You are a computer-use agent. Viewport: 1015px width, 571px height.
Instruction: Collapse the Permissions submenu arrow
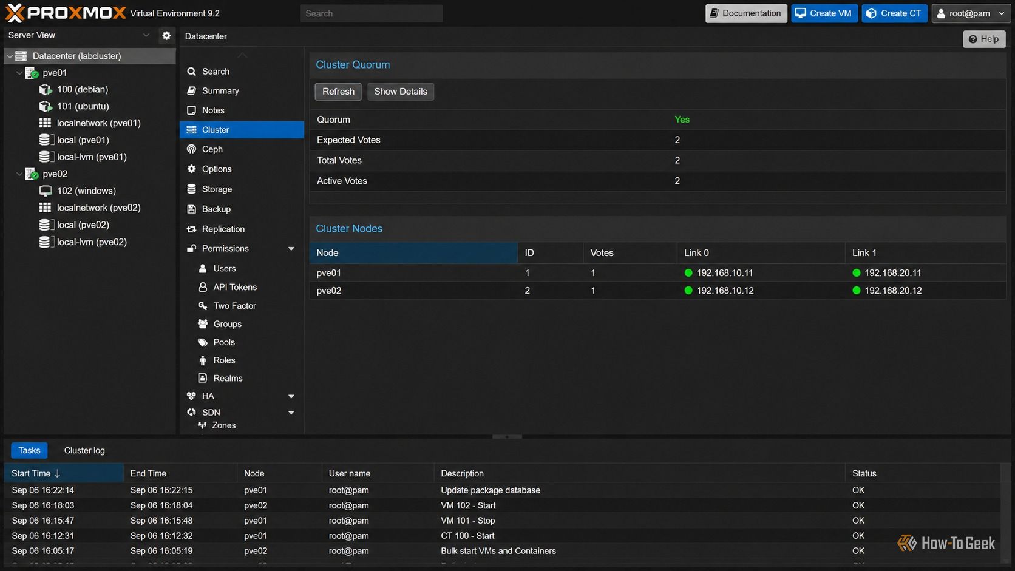click(291, 249)
